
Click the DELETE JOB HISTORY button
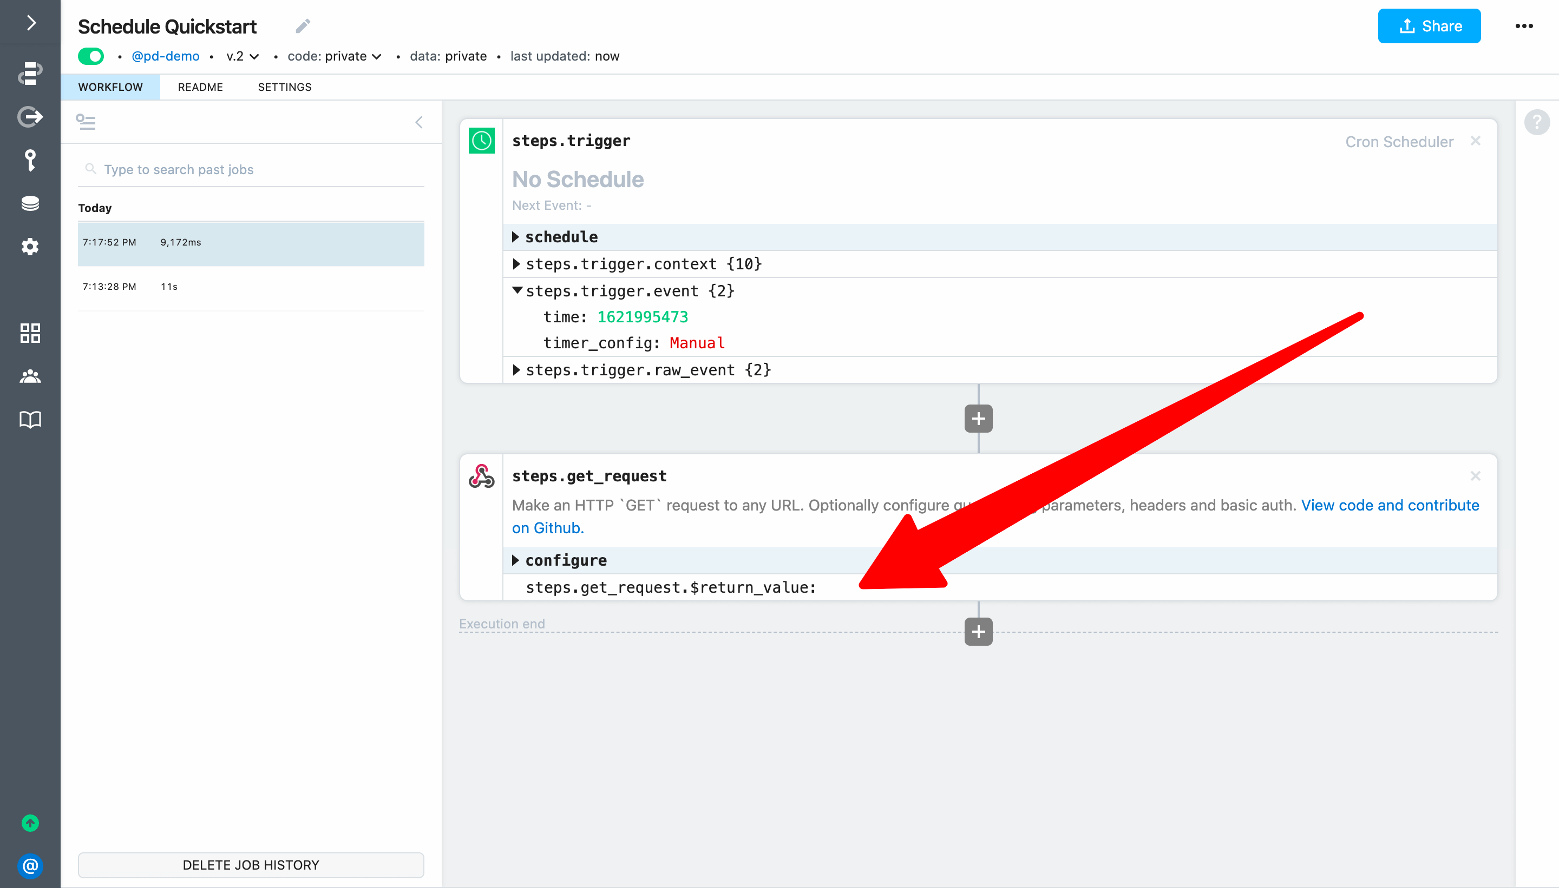251,865
